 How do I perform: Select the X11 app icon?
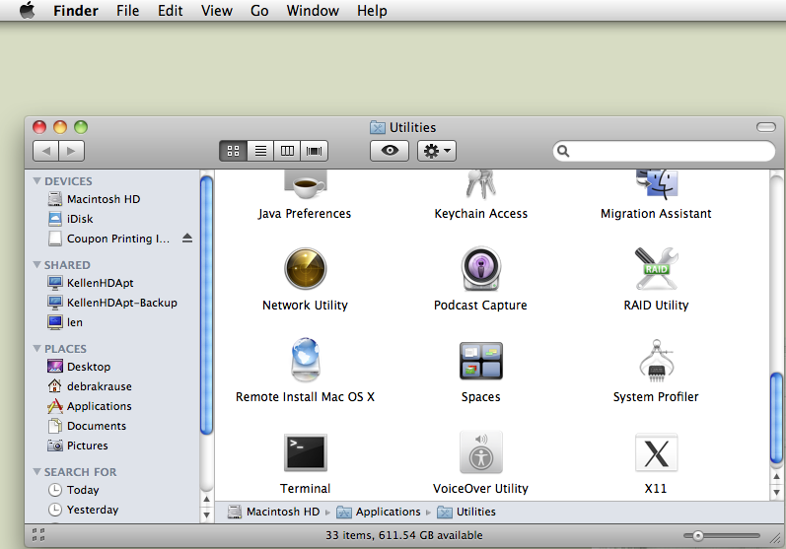[x=656, y=452]
